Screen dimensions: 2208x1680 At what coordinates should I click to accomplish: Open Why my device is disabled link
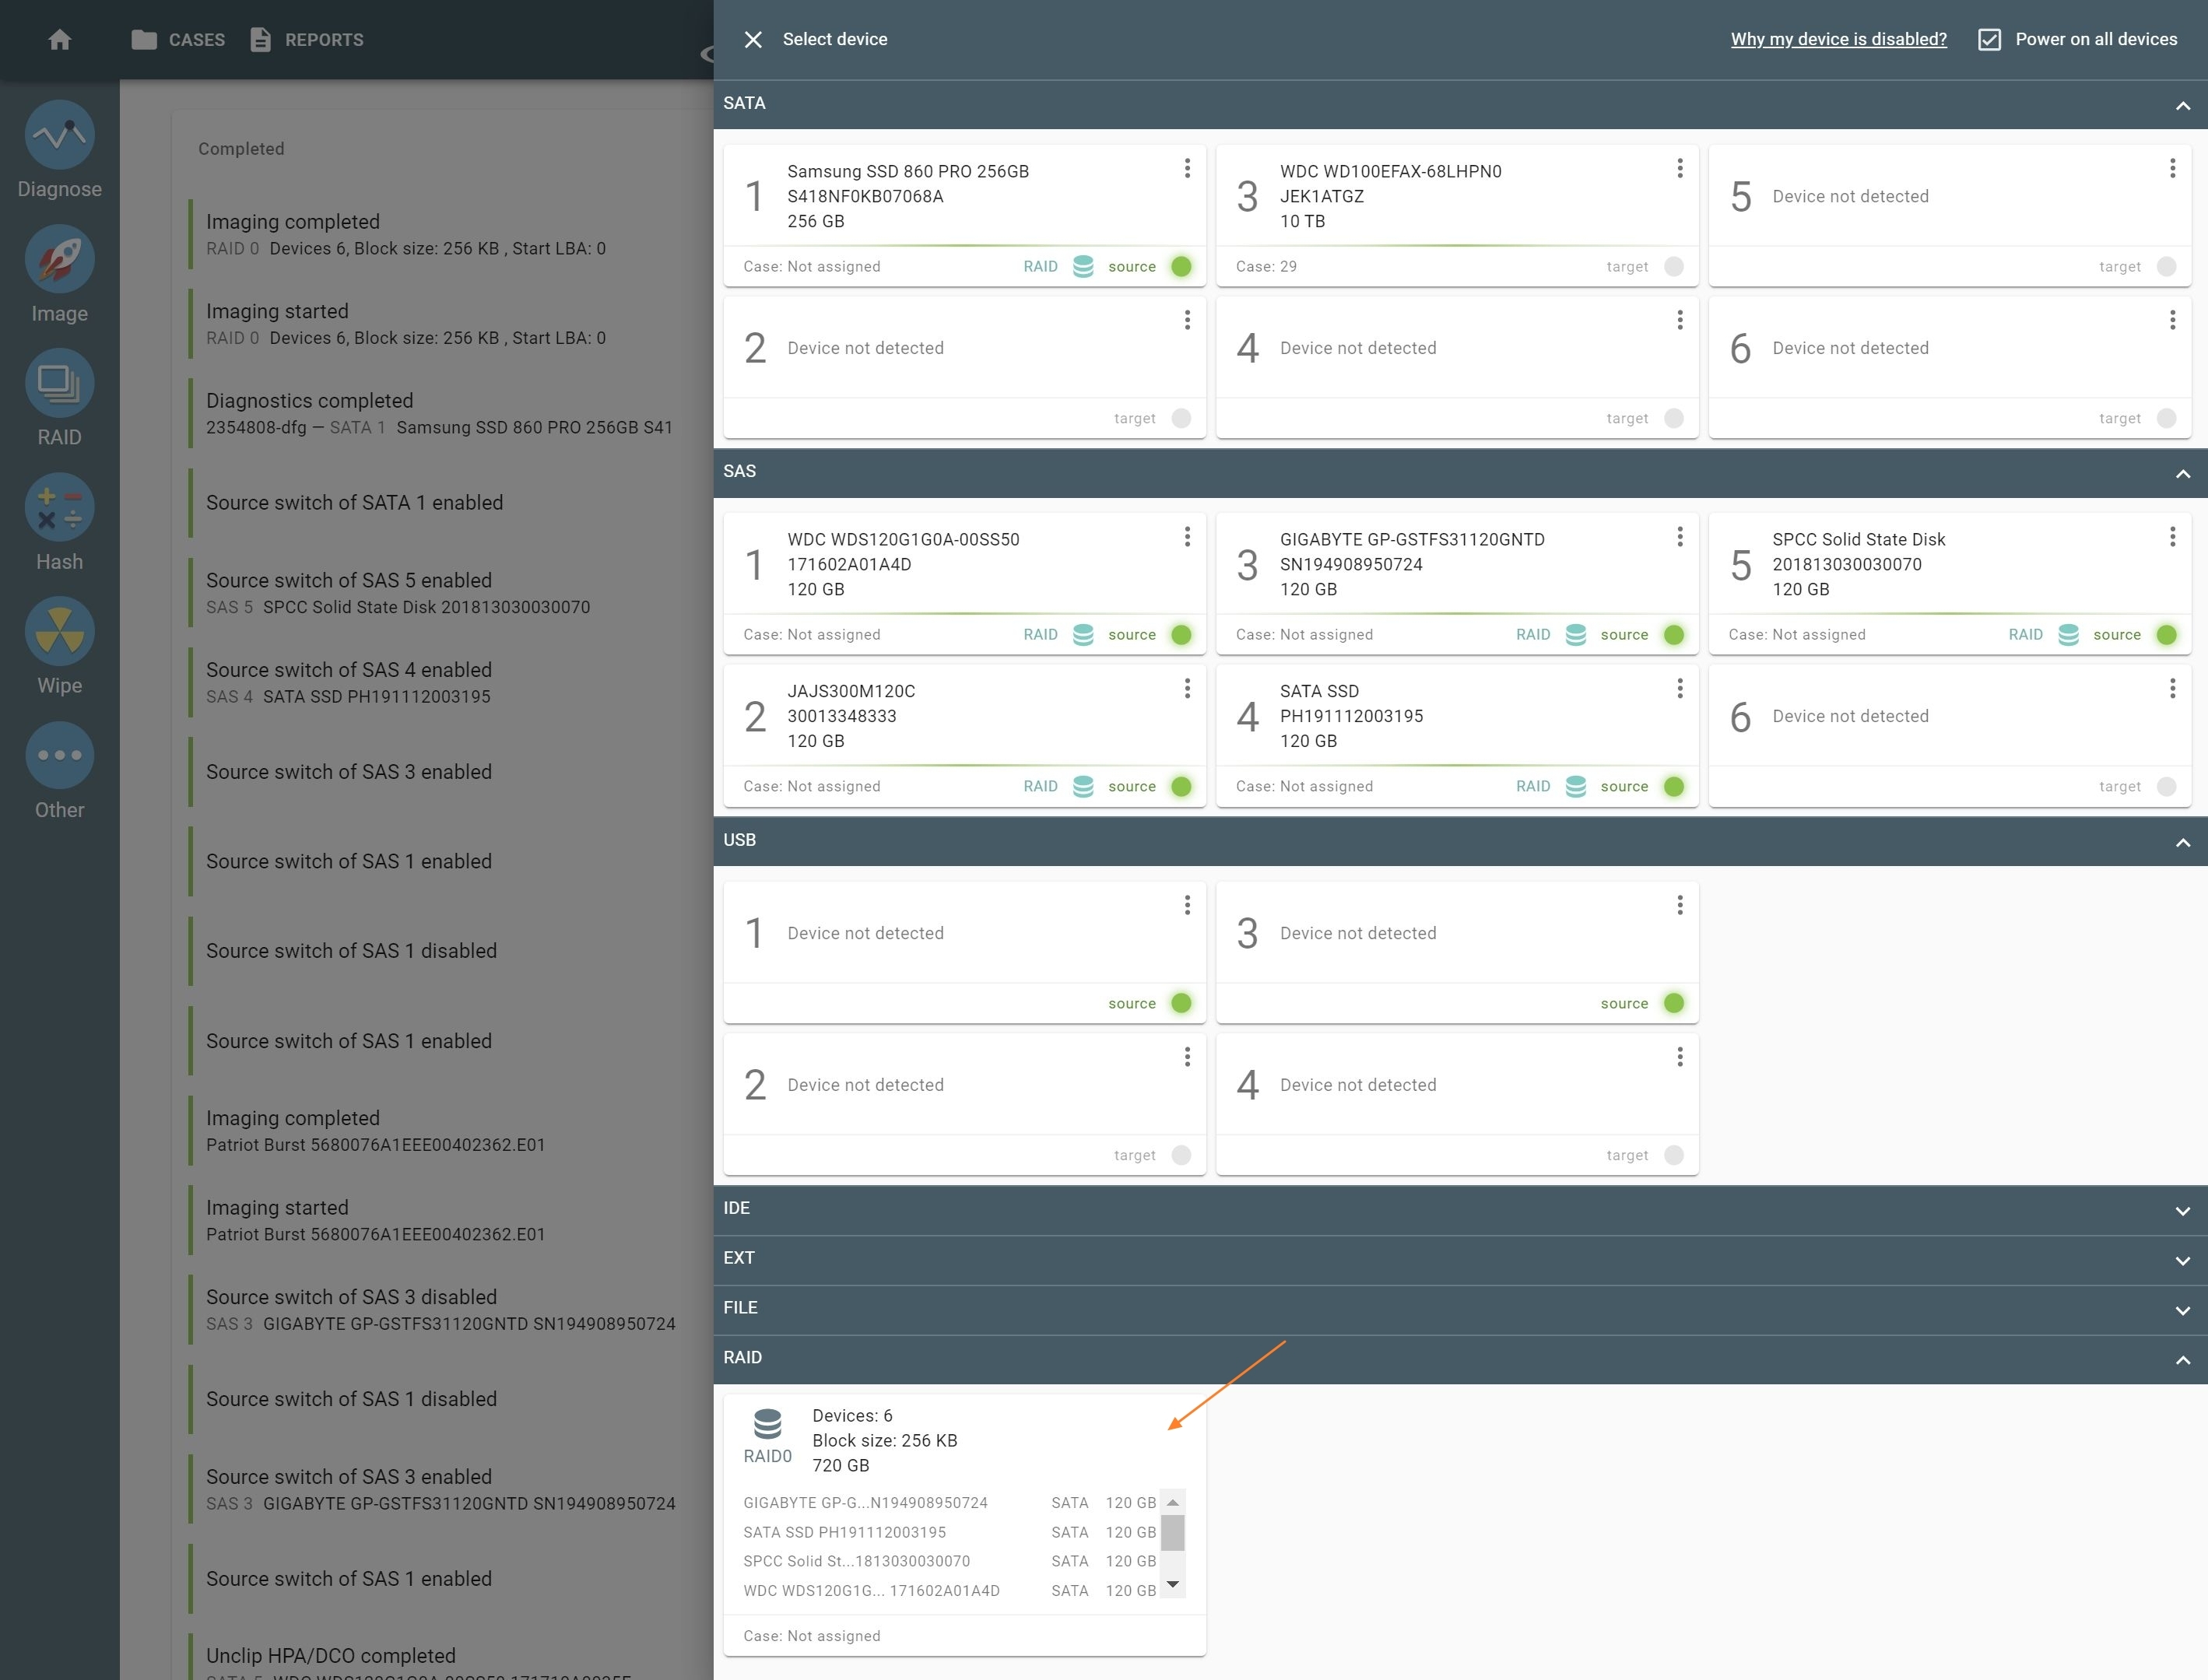click(1838, 39)
